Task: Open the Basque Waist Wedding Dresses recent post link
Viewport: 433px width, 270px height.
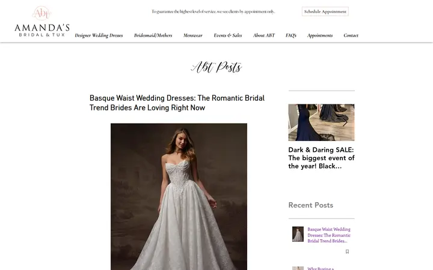Action: pos(329,235)
